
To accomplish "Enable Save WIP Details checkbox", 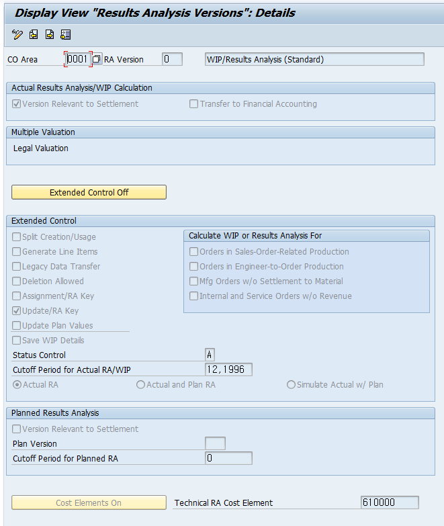I will pyautogui.click(x=16, y=340).
